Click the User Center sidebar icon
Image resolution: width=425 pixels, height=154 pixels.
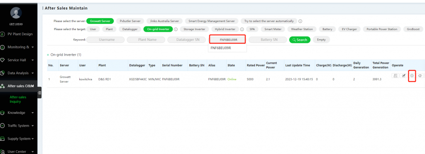click(x=2, y=152)
